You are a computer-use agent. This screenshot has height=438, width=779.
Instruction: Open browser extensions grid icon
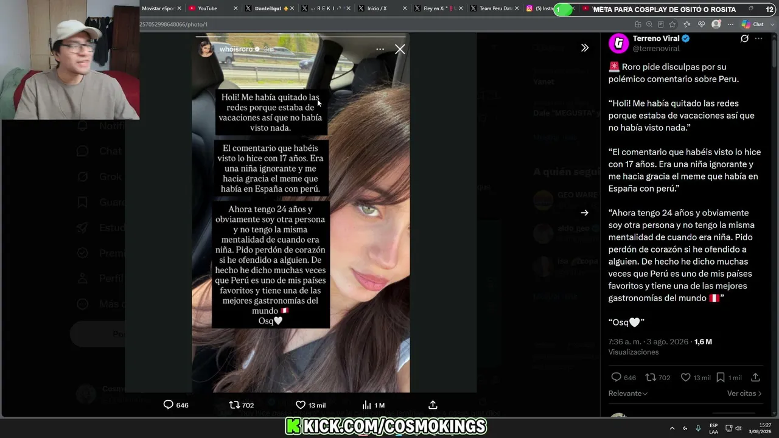(638, 24)
